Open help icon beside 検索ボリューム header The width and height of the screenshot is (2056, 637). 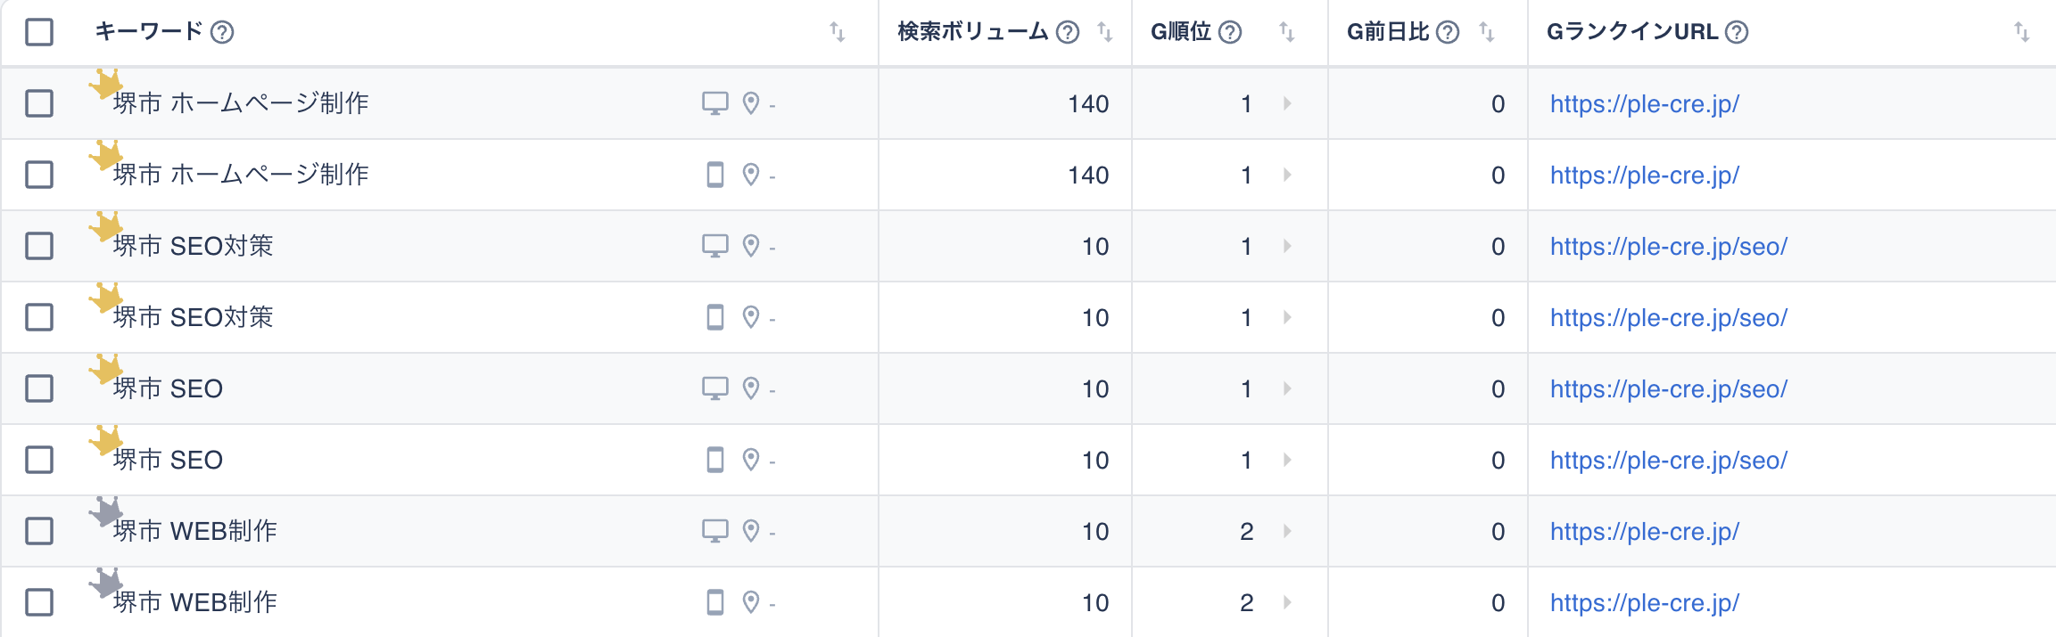1068,32
